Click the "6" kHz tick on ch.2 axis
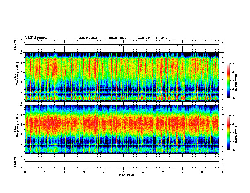Viewport: 250px width, 193px height. pyautogui.click(x=22, y=125)
